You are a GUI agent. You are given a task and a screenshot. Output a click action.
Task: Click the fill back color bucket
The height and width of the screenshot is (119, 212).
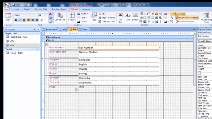point(50,18)
